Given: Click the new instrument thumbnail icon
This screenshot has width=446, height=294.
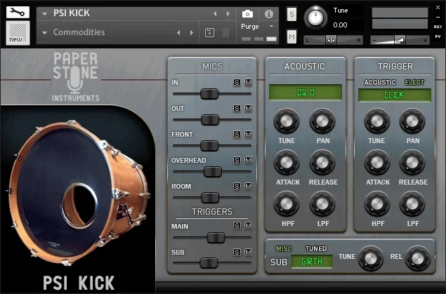Looking at the screenshot, I should coord(18,33).
